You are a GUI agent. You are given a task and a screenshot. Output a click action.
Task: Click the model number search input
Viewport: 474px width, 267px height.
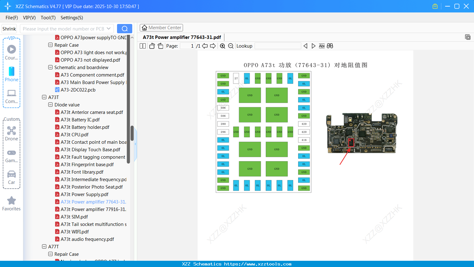tap(64, 29)
